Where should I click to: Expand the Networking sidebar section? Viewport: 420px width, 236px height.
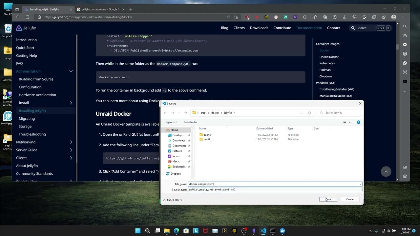coord(71,142)
